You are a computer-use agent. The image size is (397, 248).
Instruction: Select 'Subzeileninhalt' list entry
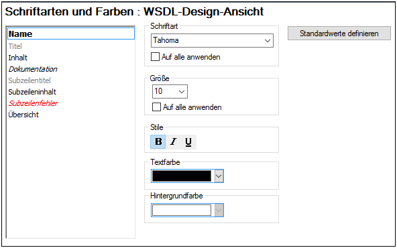coord(32,92)
